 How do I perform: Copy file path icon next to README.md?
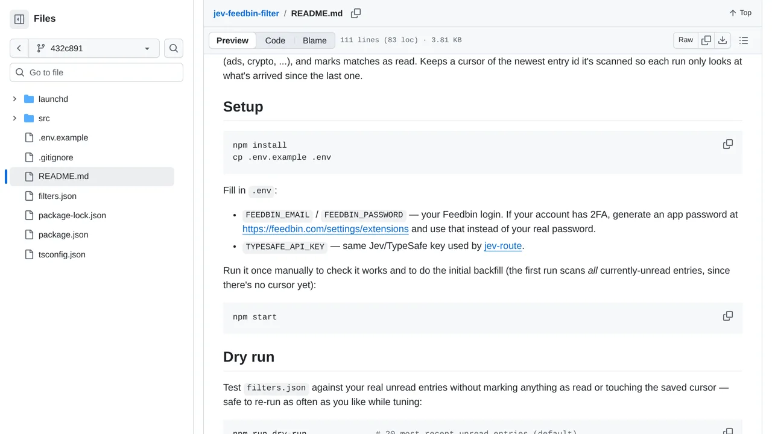356,13
